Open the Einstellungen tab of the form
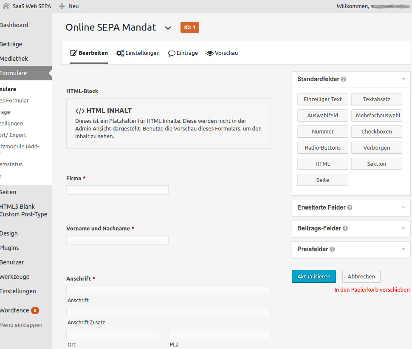Image resolution: width=412 pixels, height=349 pixels. [138, 53]
